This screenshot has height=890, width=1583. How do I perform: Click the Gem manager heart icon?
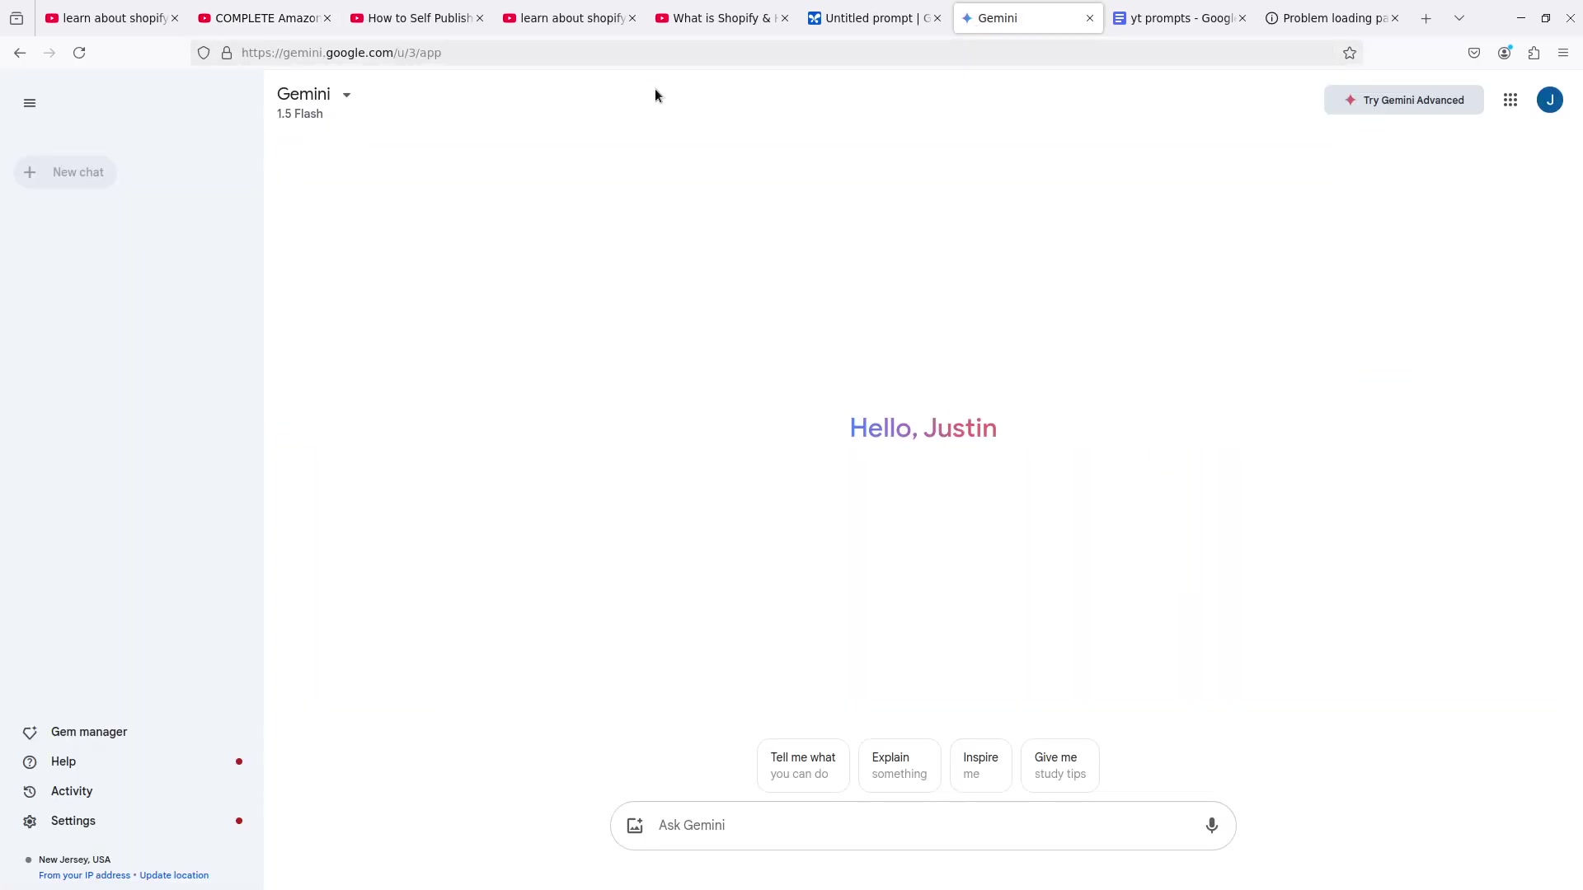point(30,733)
